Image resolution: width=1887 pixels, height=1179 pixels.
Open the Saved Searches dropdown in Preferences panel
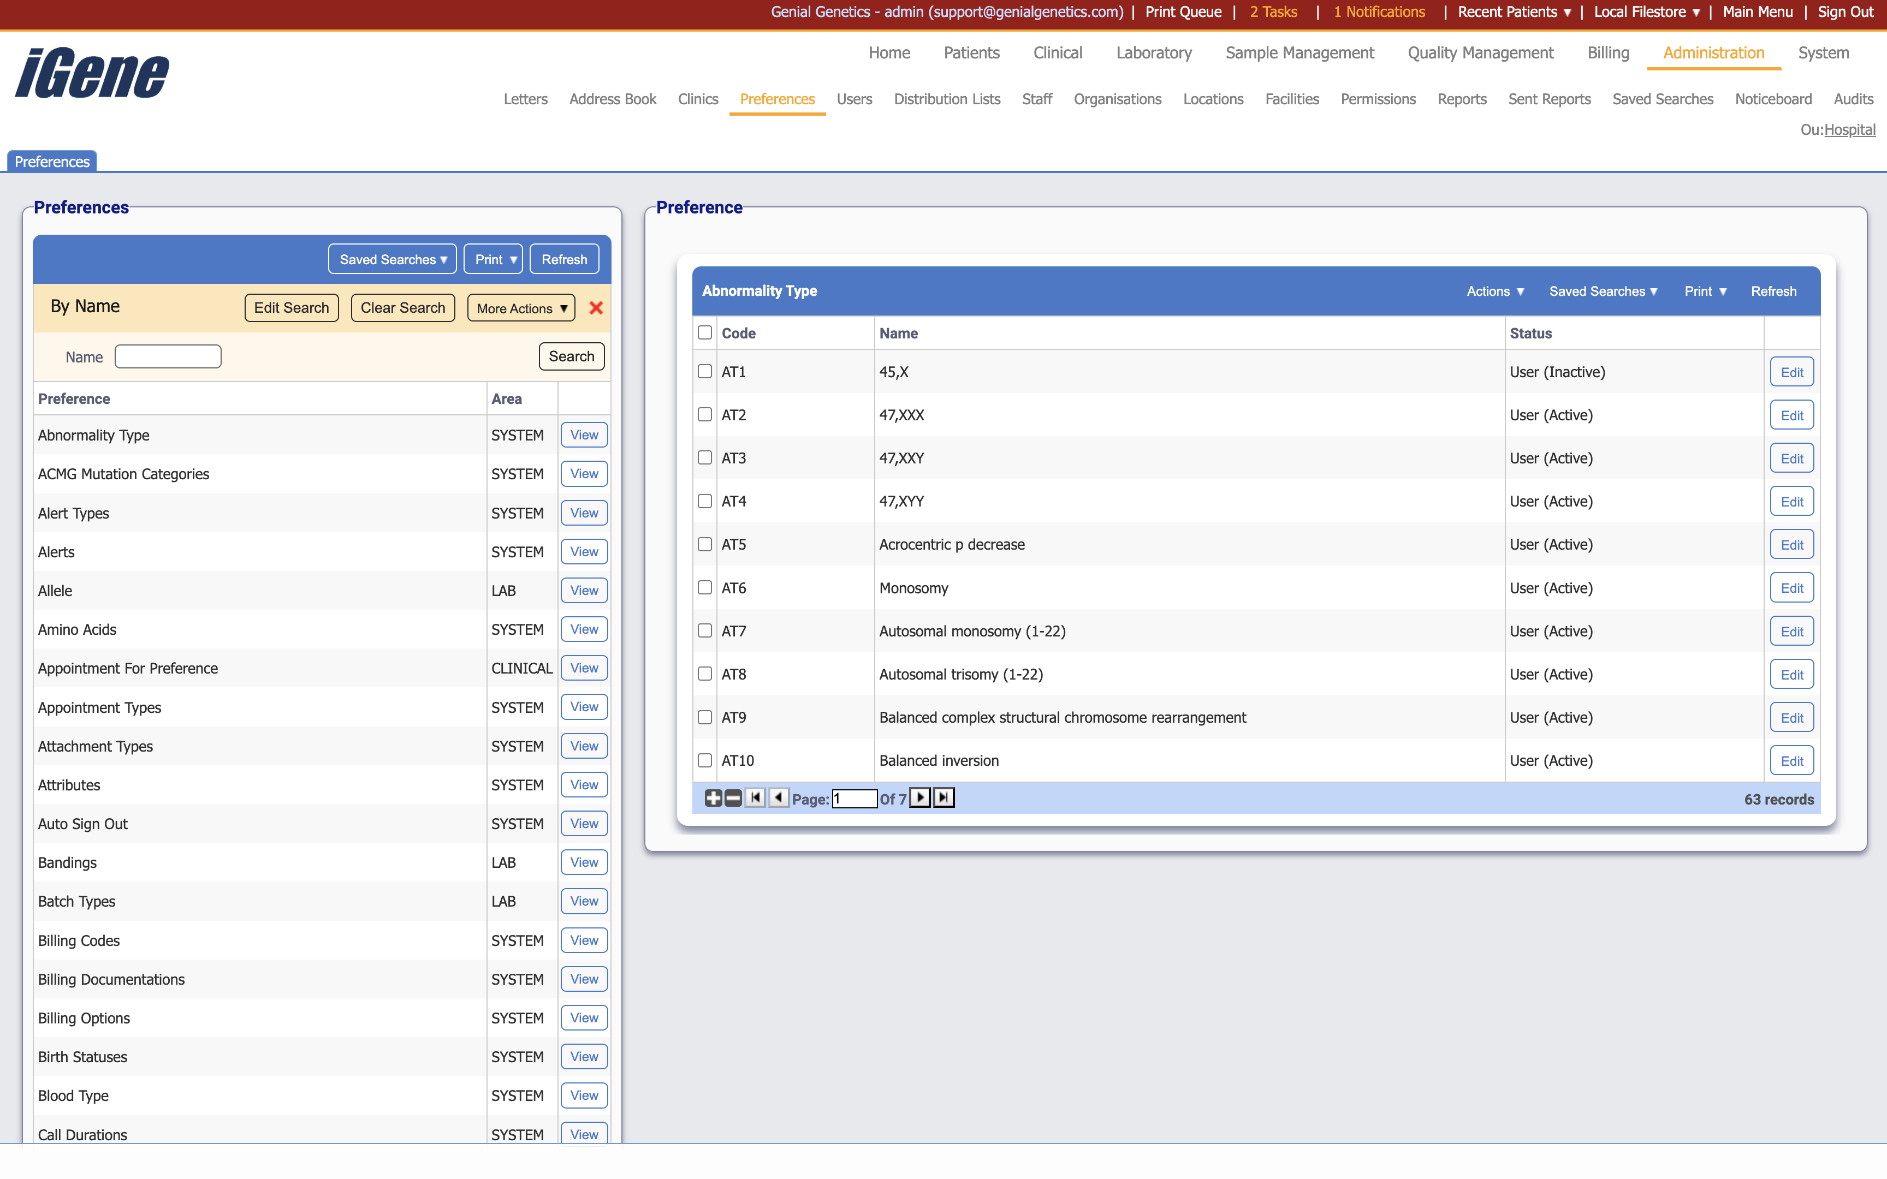click(x=392, y=258)
